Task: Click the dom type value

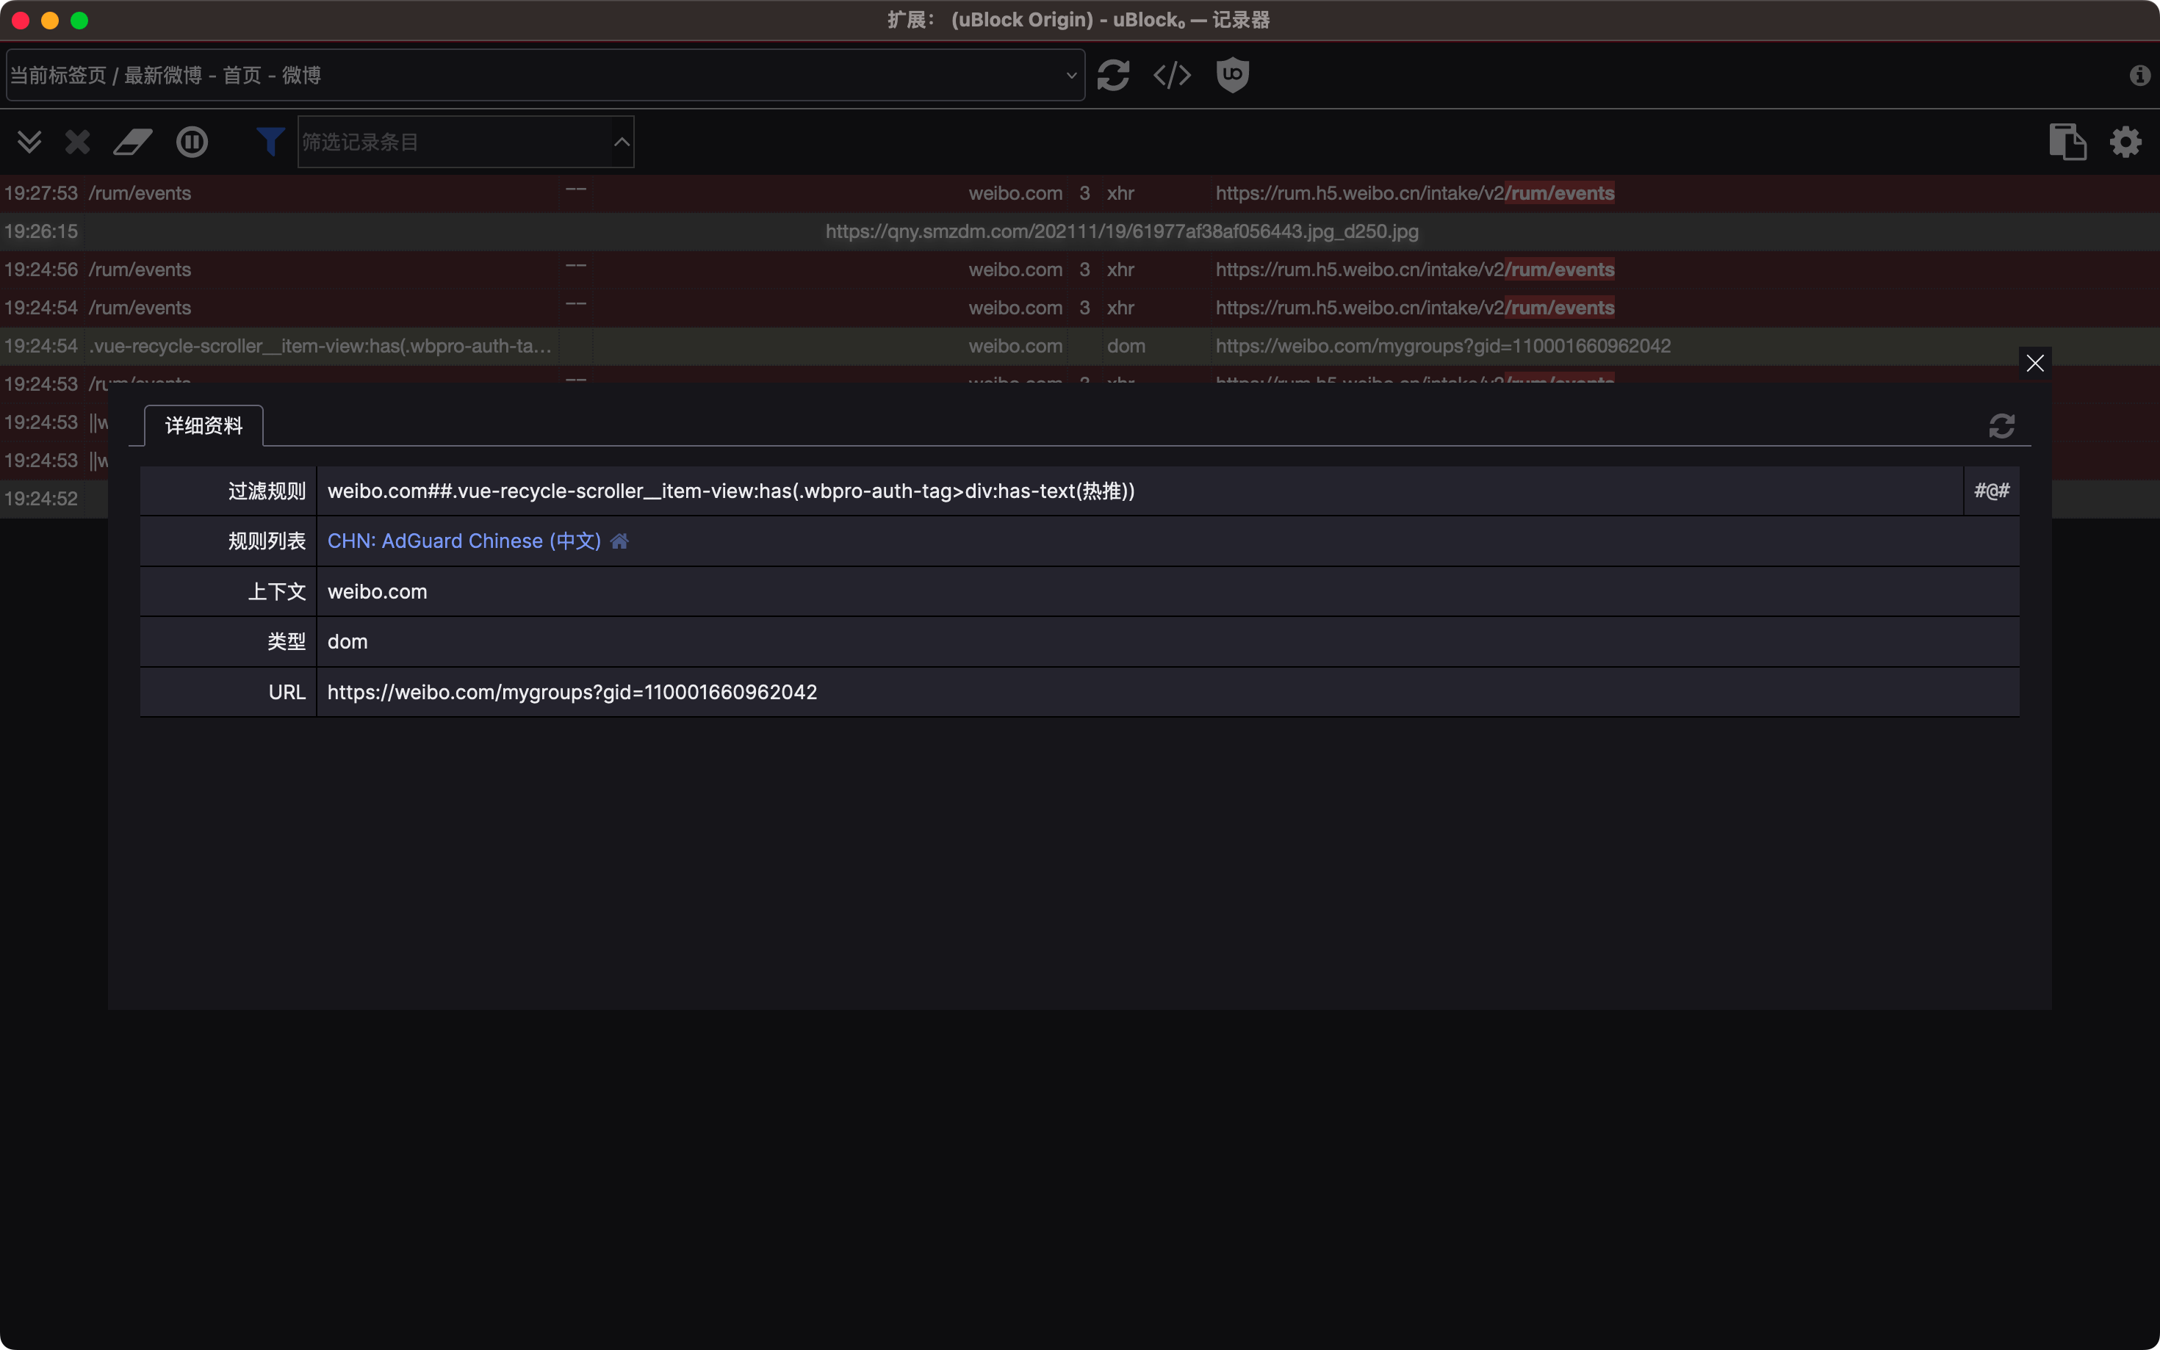Action: point(348,642)
